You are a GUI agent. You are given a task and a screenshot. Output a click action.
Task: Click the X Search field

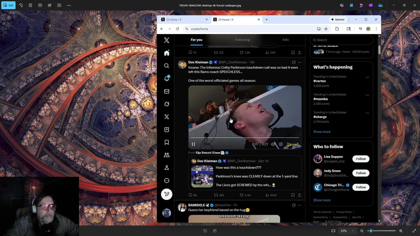(341, 40)
